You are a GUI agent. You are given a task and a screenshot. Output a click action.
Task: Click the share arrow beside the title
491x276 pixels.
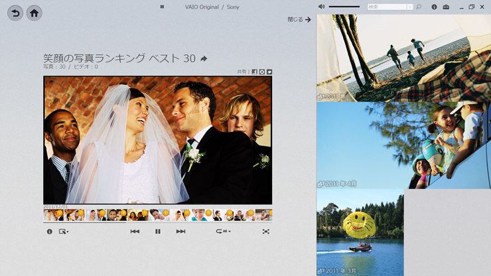tap(204, 59)
